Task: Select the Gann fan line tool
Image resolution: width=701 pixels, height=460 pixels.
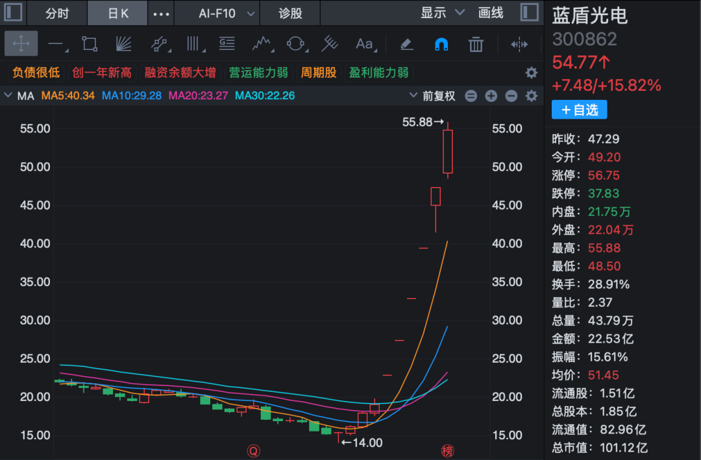Action: [x=124, y=44]
